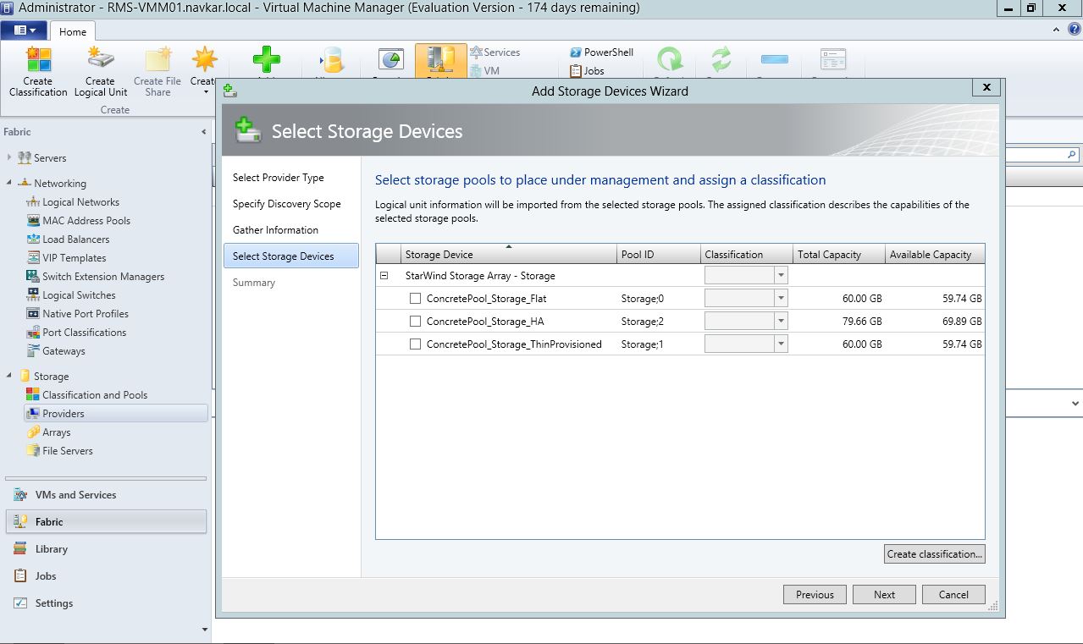
Task: Collapse the Storage tree node
Action: [9, 376]
